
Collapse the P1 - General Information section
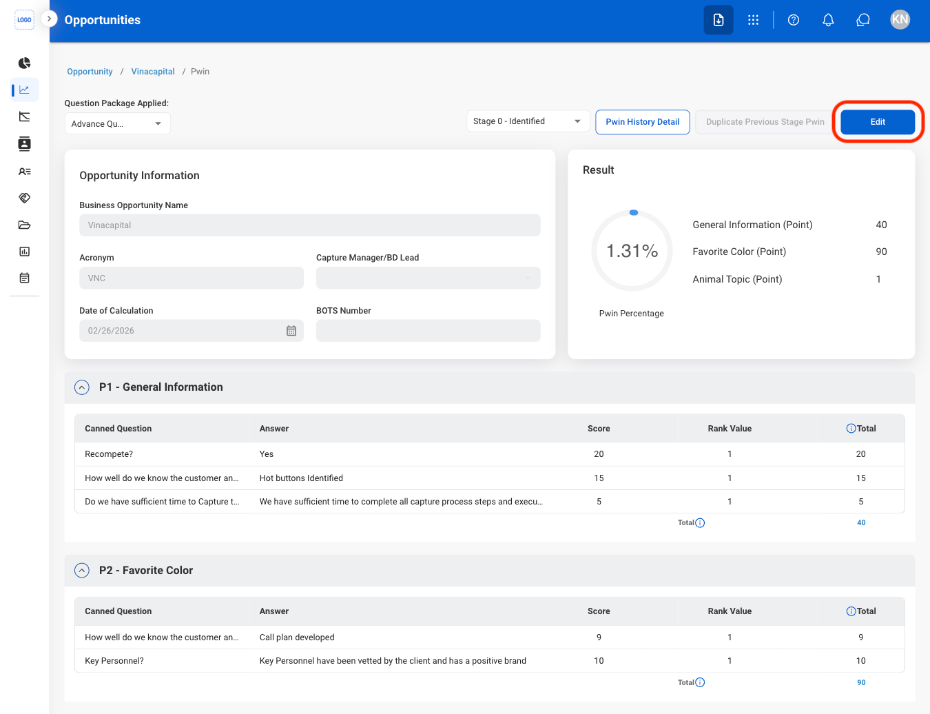(82, 387)
